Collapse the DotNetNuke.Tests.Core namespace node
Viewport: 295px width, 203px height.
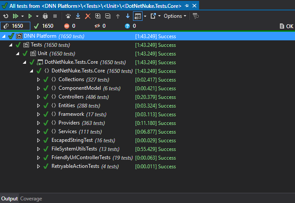[x=32, y=71]
